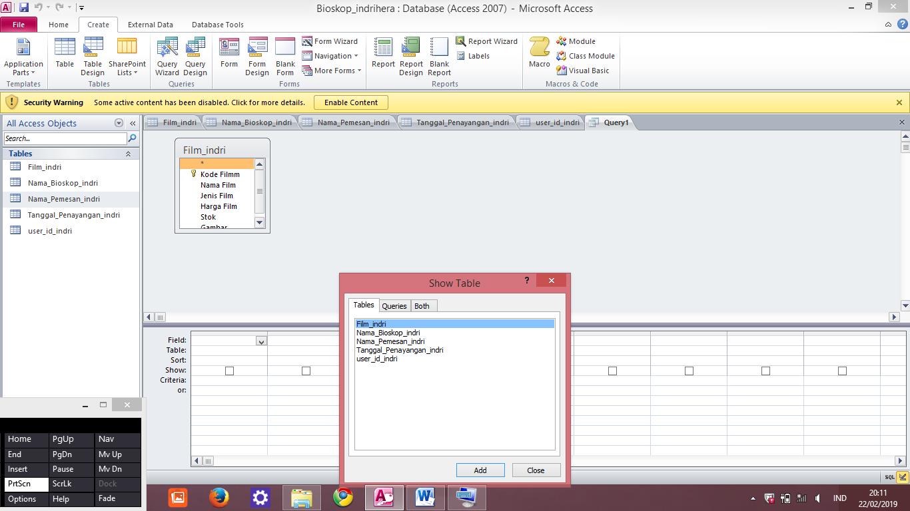Open Table Design view
The width and height of the screenshot is (910, 511).
93,56
